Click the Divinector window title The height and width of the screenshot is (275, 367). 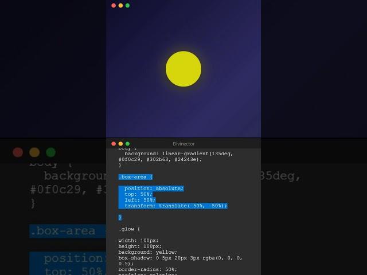183,144
